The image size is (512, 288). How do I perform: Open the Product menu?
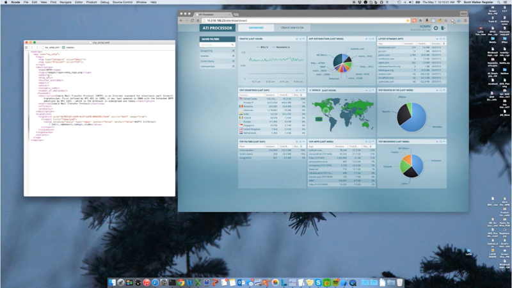coord(92,2)
